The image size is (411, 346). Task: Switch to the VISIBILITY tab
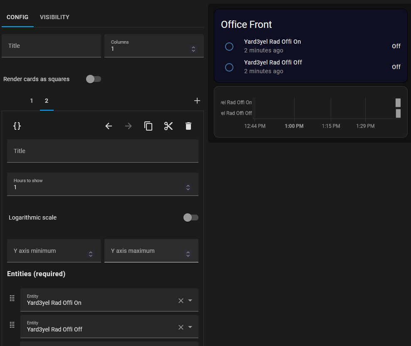(54, 17)
